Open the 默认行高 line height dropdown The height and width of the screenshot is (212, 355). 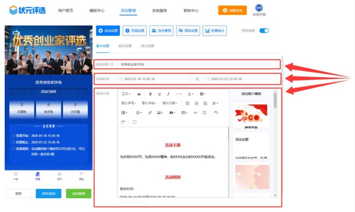[170, 103]
